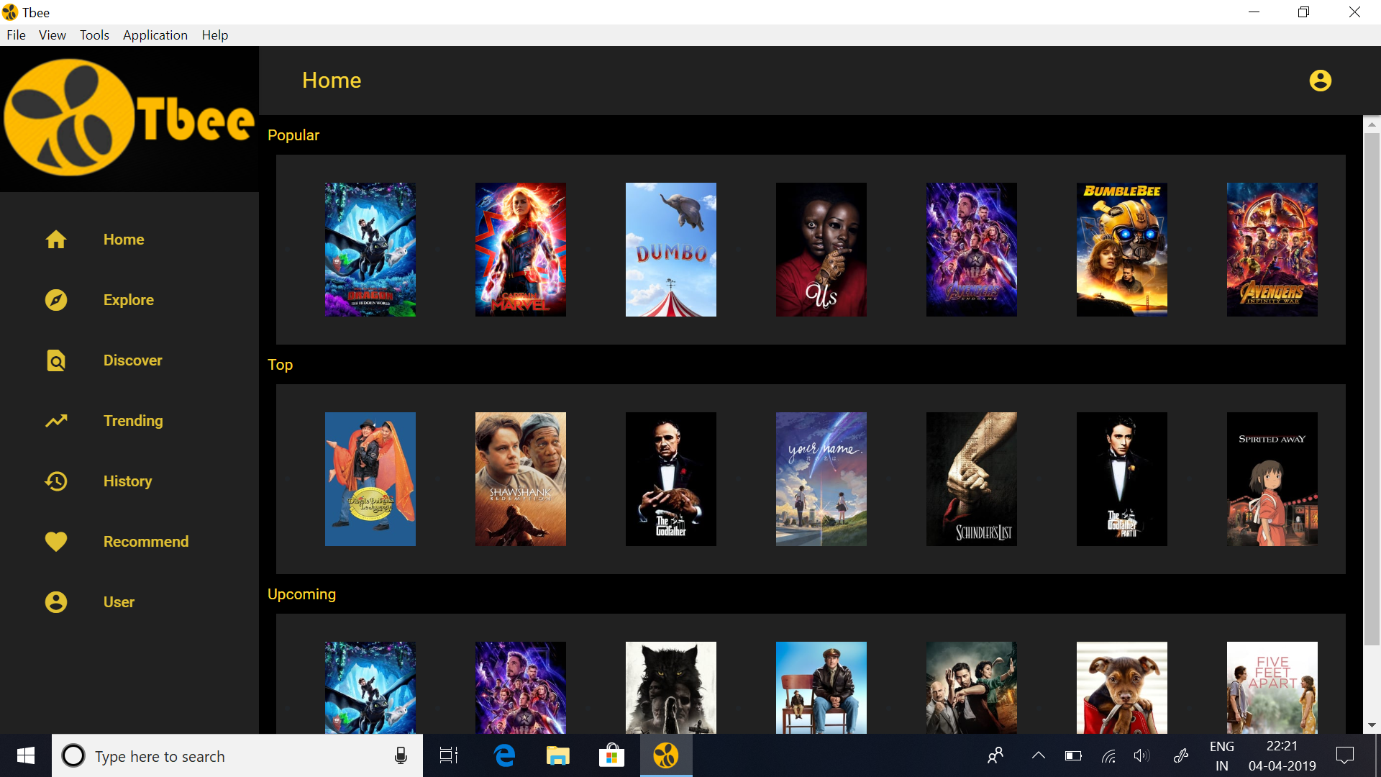Open The Godfather Part II poster
The width and height of the screenshot is (1381, 777).
point(1122,479)
